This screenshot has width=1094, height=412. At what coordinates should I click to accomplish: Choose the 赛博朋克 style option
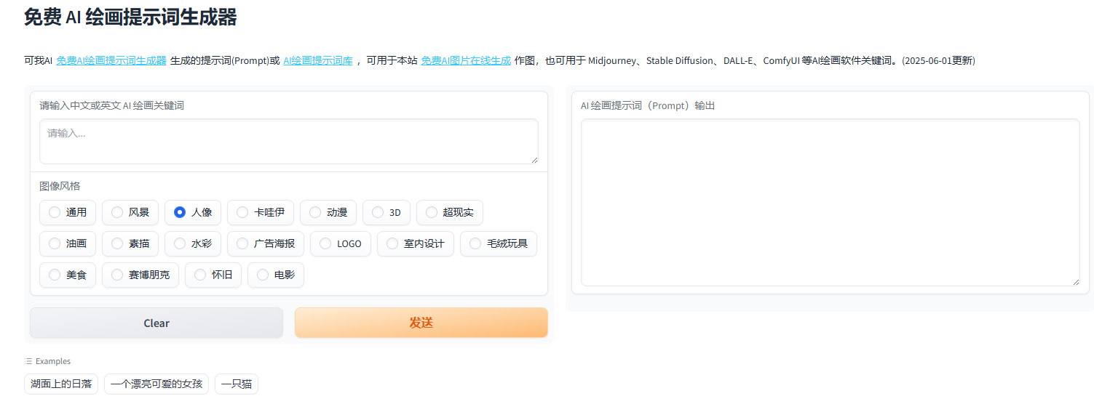pos(117,275)
